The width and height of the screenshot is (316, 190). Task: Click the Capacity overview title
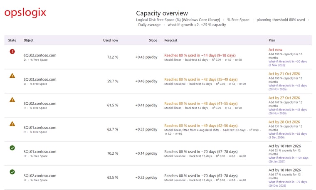(x=162, y=13)
